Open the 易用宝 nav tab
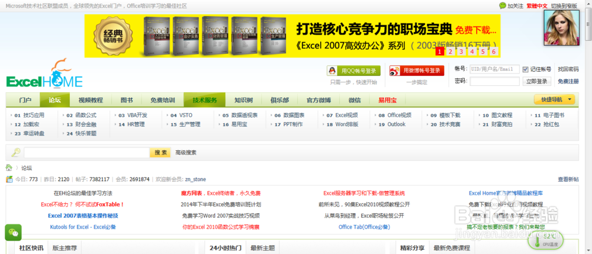The image size is (592, 254). click(x=387, y=100)
